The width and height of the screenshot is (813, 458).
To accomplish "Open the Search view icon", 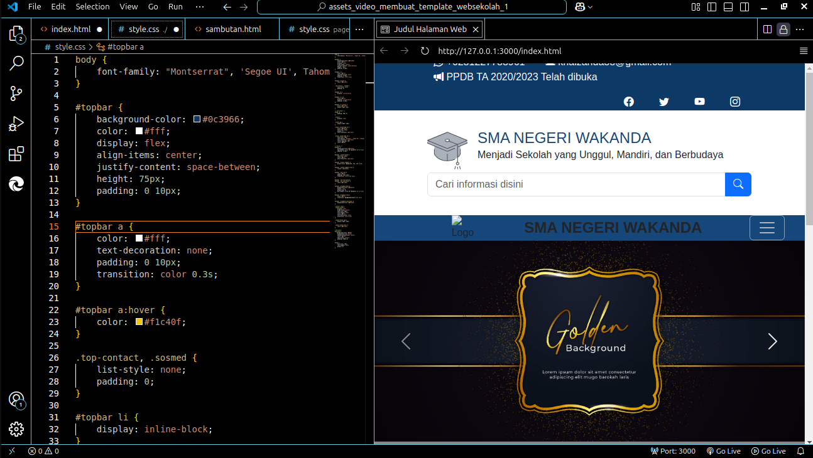I will click(x=16, y=63).
